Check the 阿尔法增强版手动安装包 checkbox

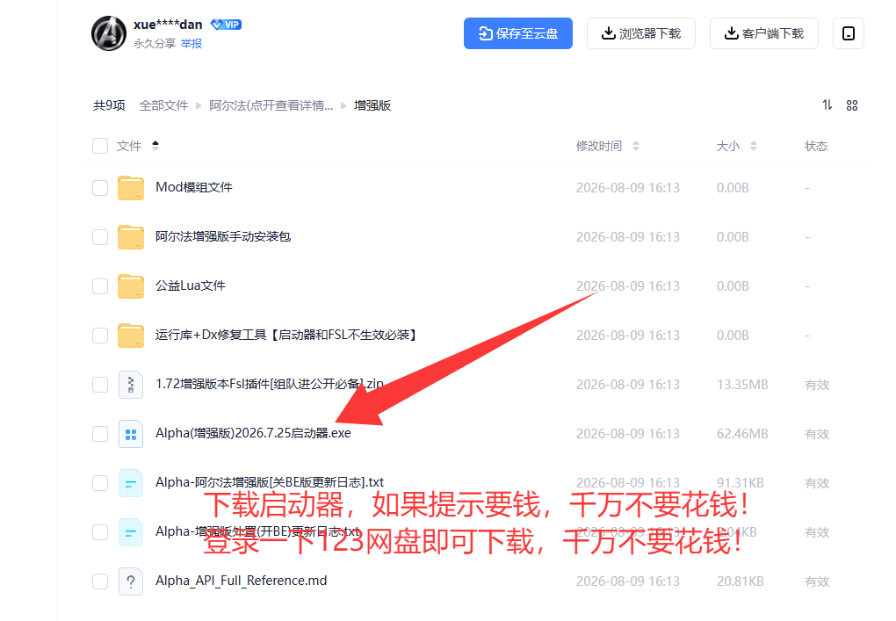(x=100, y=237)
